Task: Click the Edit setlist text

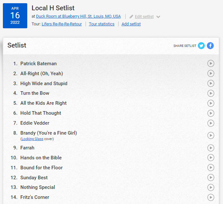Action: [x=144, y=17]
